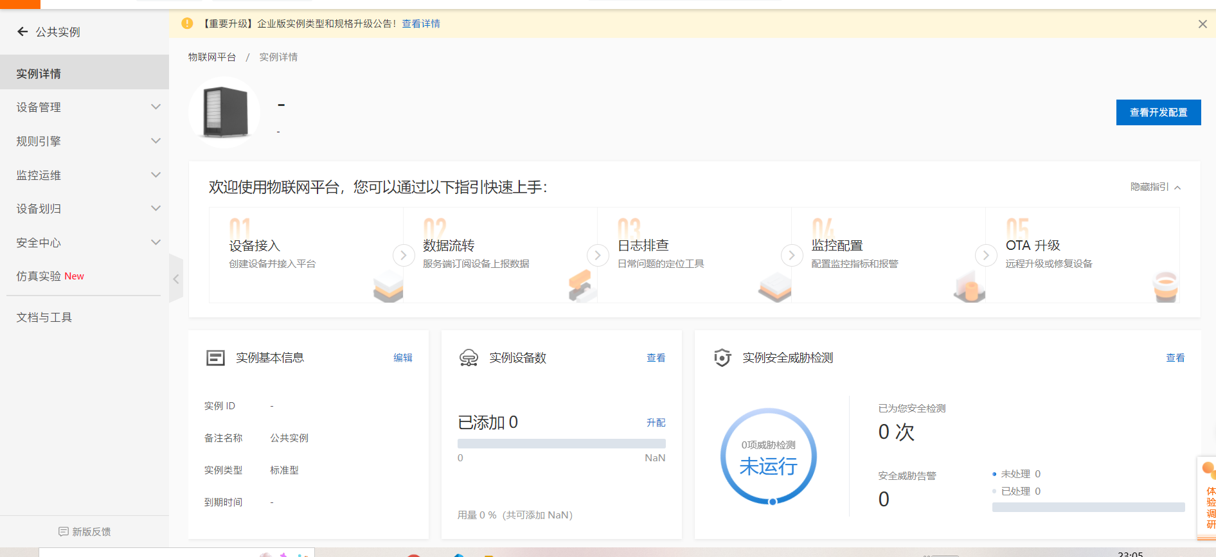Open the 设备接入 guide step
This screenshot has width=1216, height=557.
pyautogui.click(x=306, y=255)
